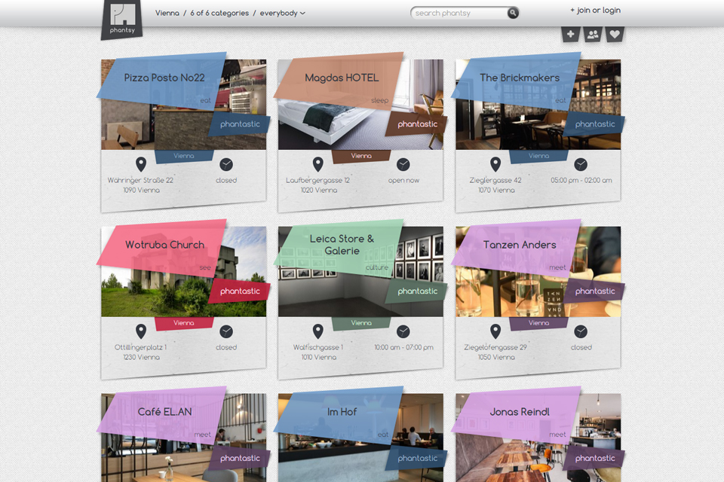Click the clock icon on The Brickmakers card

coord(581,165)
